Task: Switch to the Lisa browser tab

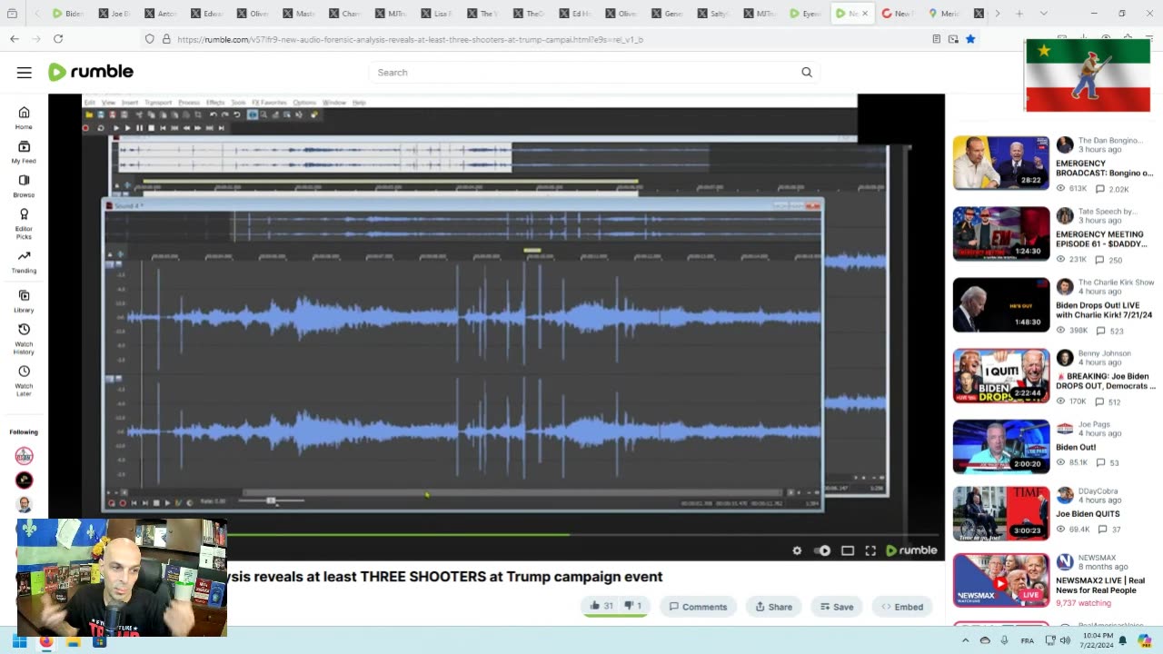Action: (x=437, y=14)
